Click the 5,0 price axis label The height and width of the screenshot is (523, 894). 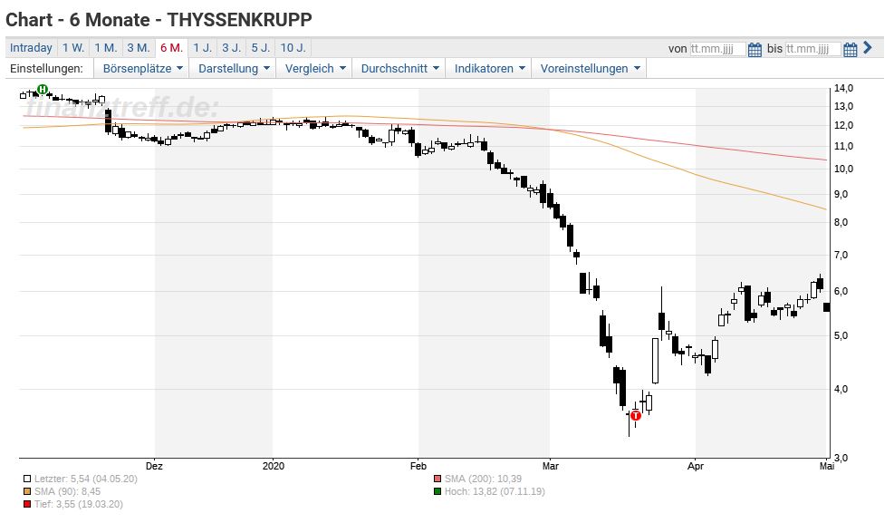[841, 336]
